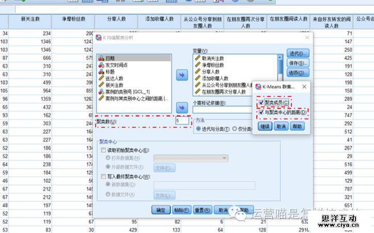
Task: Select the 案例与其类别中心之间的距离 variable
Action: point(133,98)
